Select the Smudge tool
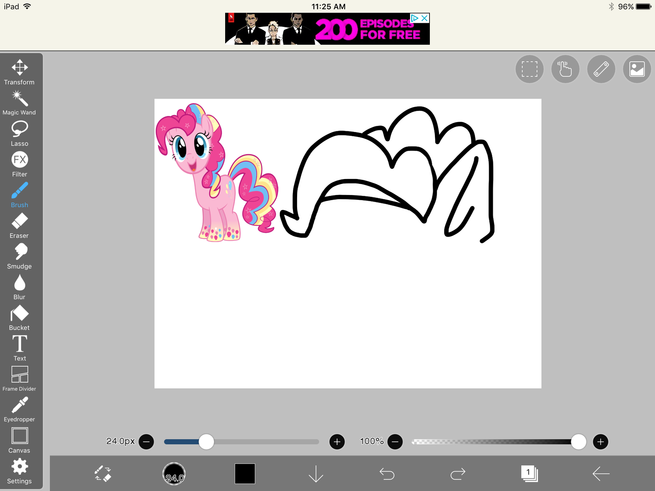655x491 pixels. pyautogui.click(x=19, y=256)
